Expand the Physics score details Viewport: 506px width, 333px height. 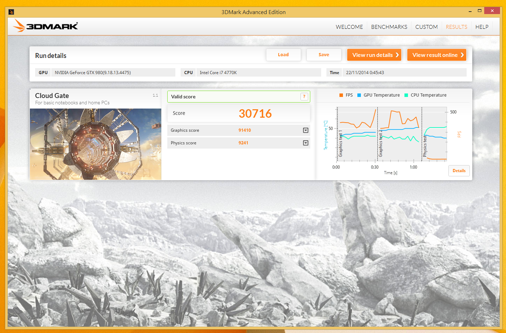pos(306,143)
